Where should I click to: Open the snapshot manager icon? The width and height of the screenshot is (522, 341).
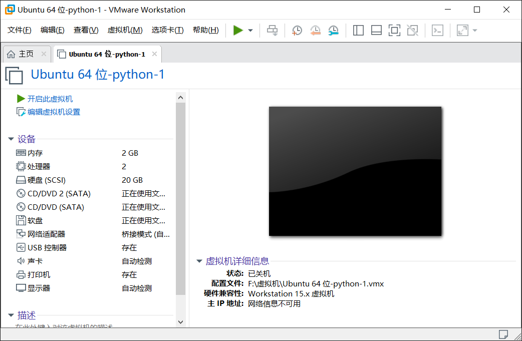333,30
